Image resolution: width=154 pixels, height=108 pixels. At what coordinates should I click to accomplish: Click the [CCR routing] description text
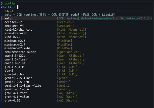pyautogui.click(x=104, y=18)
